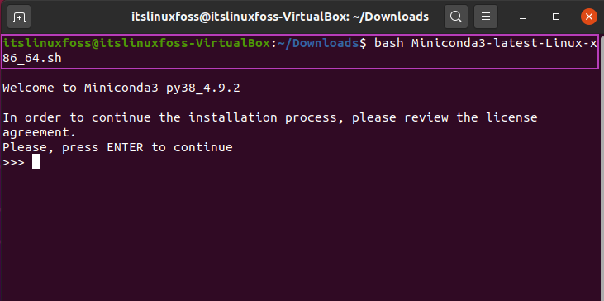Minimize the terminal window
Screen dimensions: 604x301
(523, 17)
